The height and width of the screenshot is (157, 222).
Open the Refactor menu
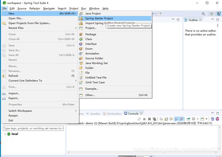click(35, 8)
